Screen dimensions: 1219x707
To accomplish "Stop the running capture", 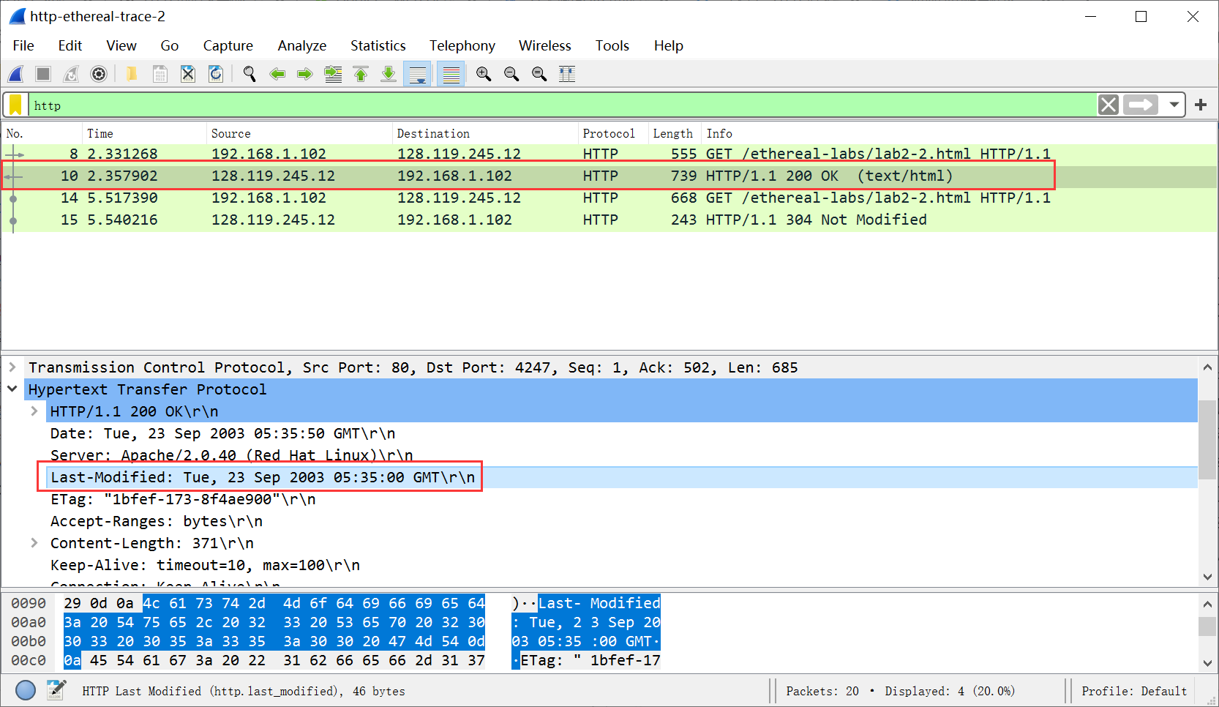I will 43,74.
